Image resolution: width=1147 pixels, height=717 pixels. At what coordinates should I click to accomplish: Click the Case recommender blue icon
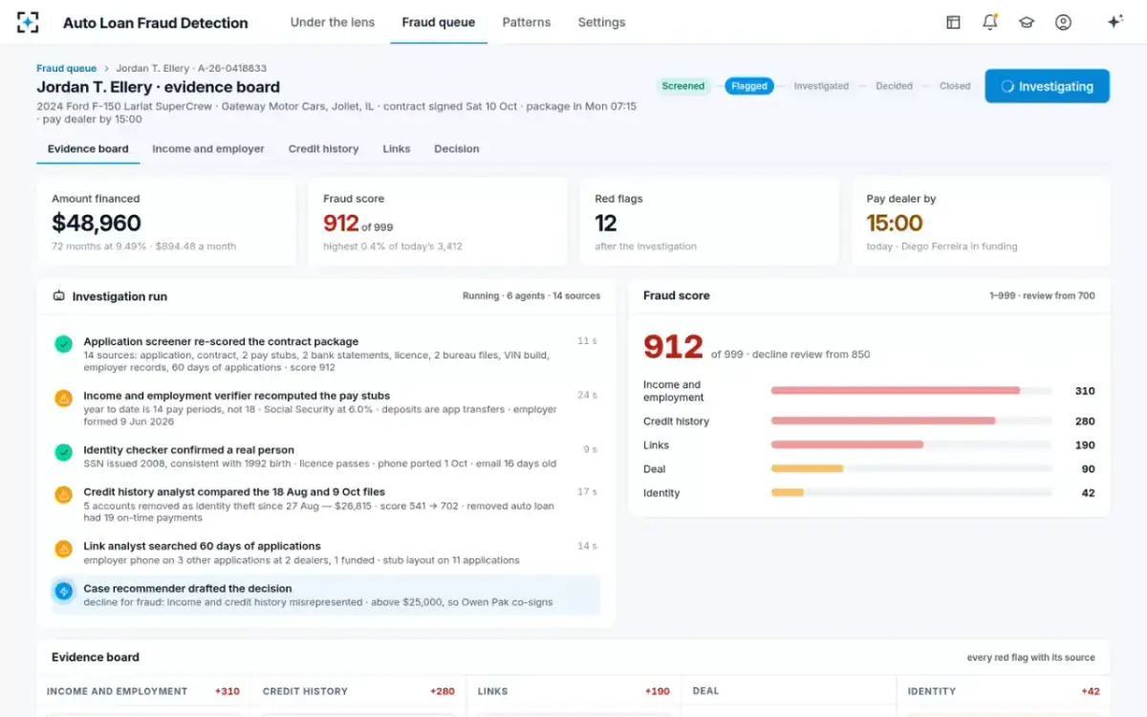pos(63,592)
